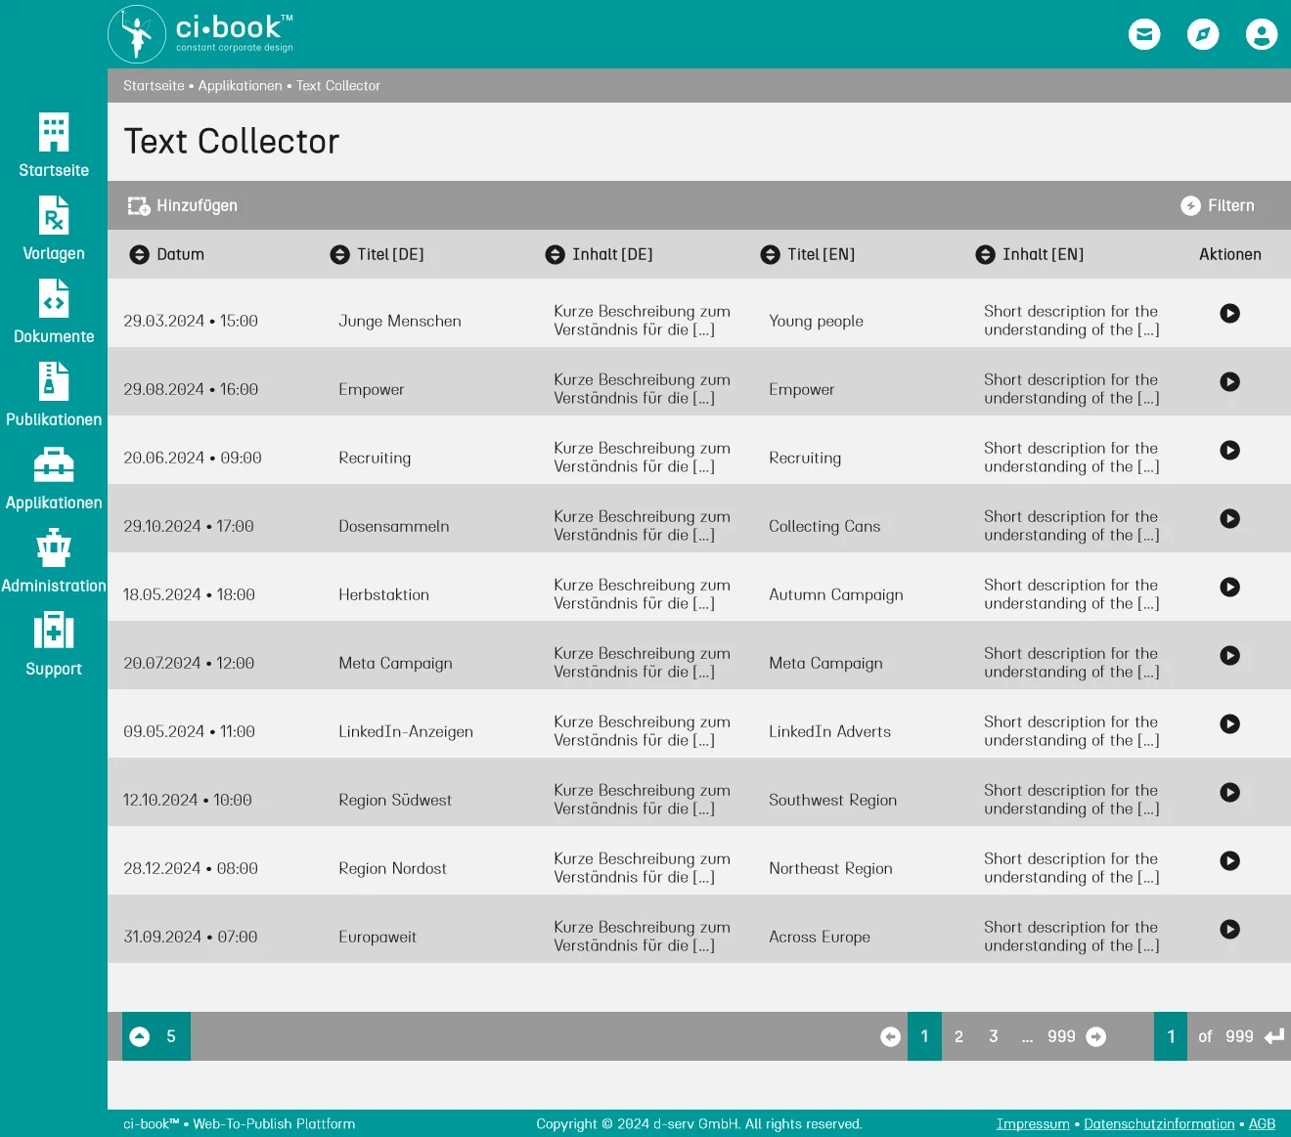Open actions for Region Nordost row
Viewport: 1291px width, 1137px height.
pyautogui.click(x=1230, y=860)
